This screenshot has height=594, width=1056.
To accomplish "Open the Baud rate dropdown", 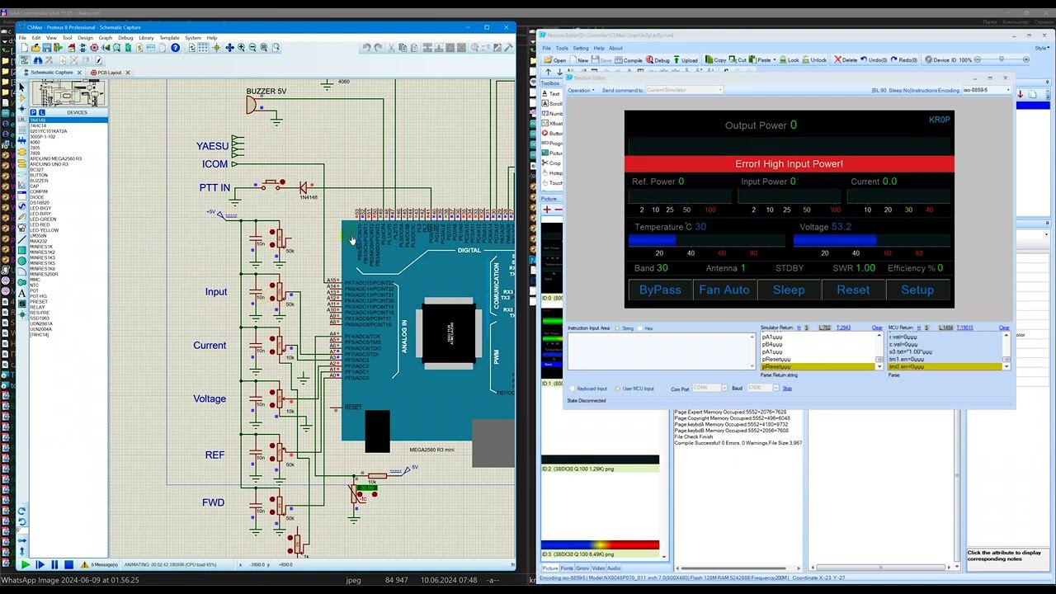I will [x=775, y=388].
